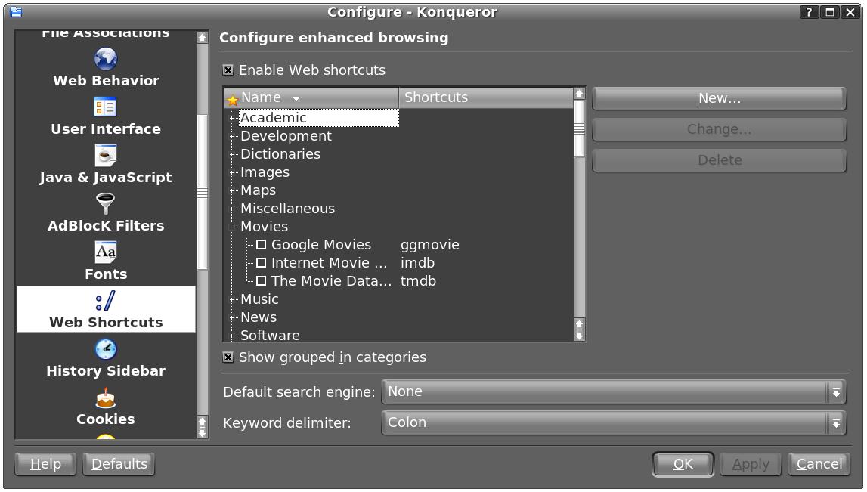Open the Fonts settings icon
867x492 pixels.
point(106,252)
